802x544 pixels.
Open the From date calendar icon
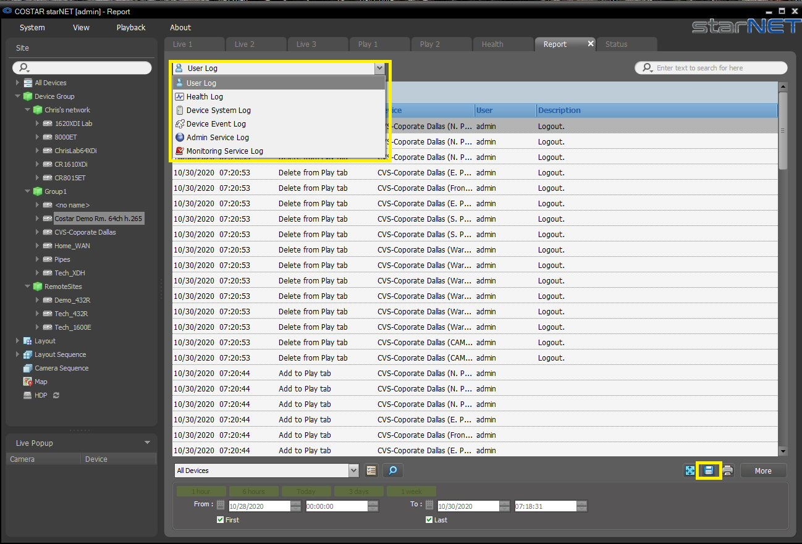221,505
